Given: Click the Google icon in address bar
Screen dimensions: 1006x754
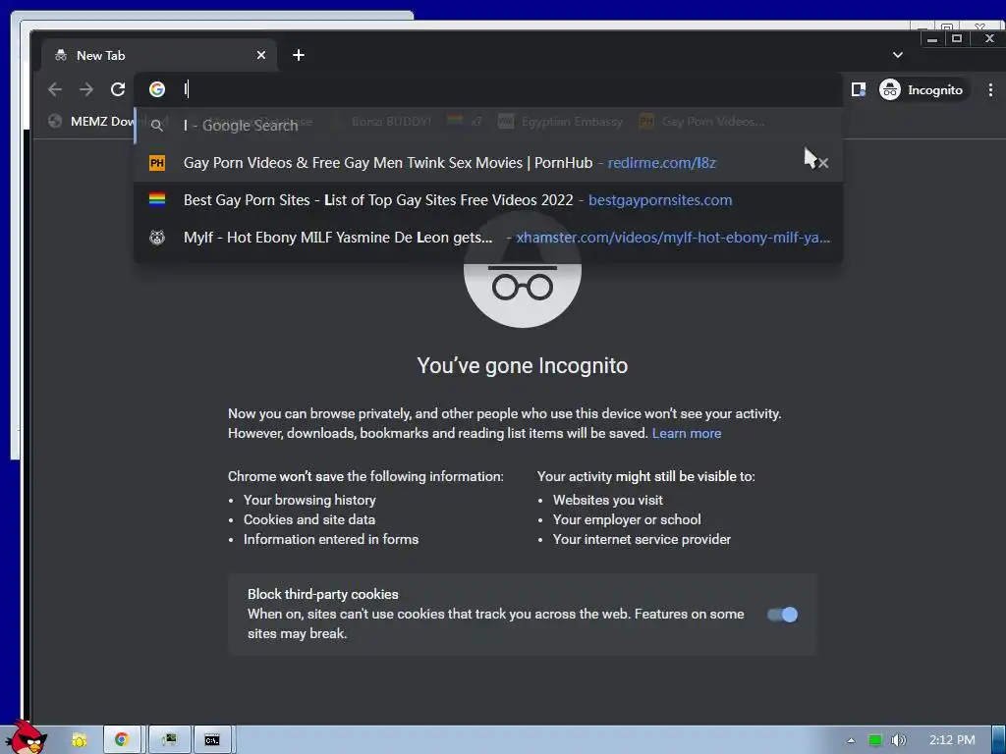Looking at the screenshot, I should click(157, 89).
